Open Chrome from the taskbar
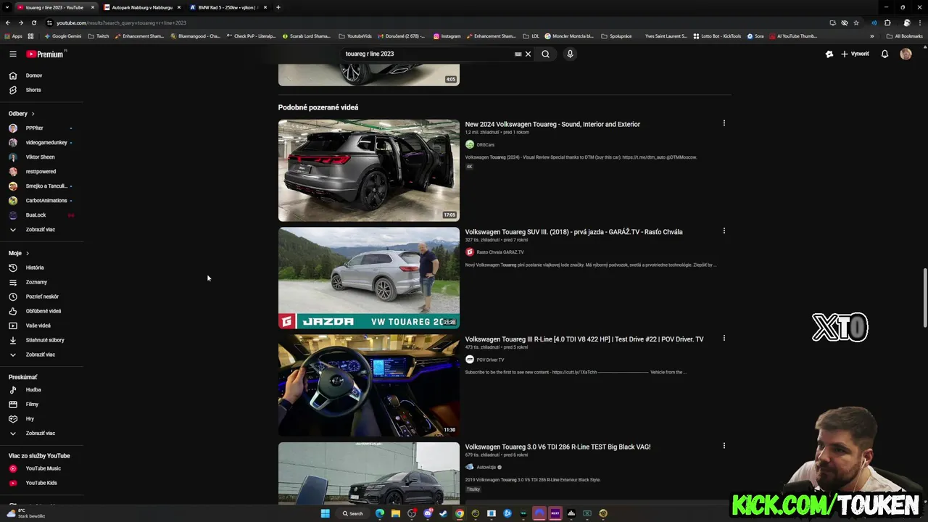The height and width of the screenshot is (522, 928). coord(459,513)
